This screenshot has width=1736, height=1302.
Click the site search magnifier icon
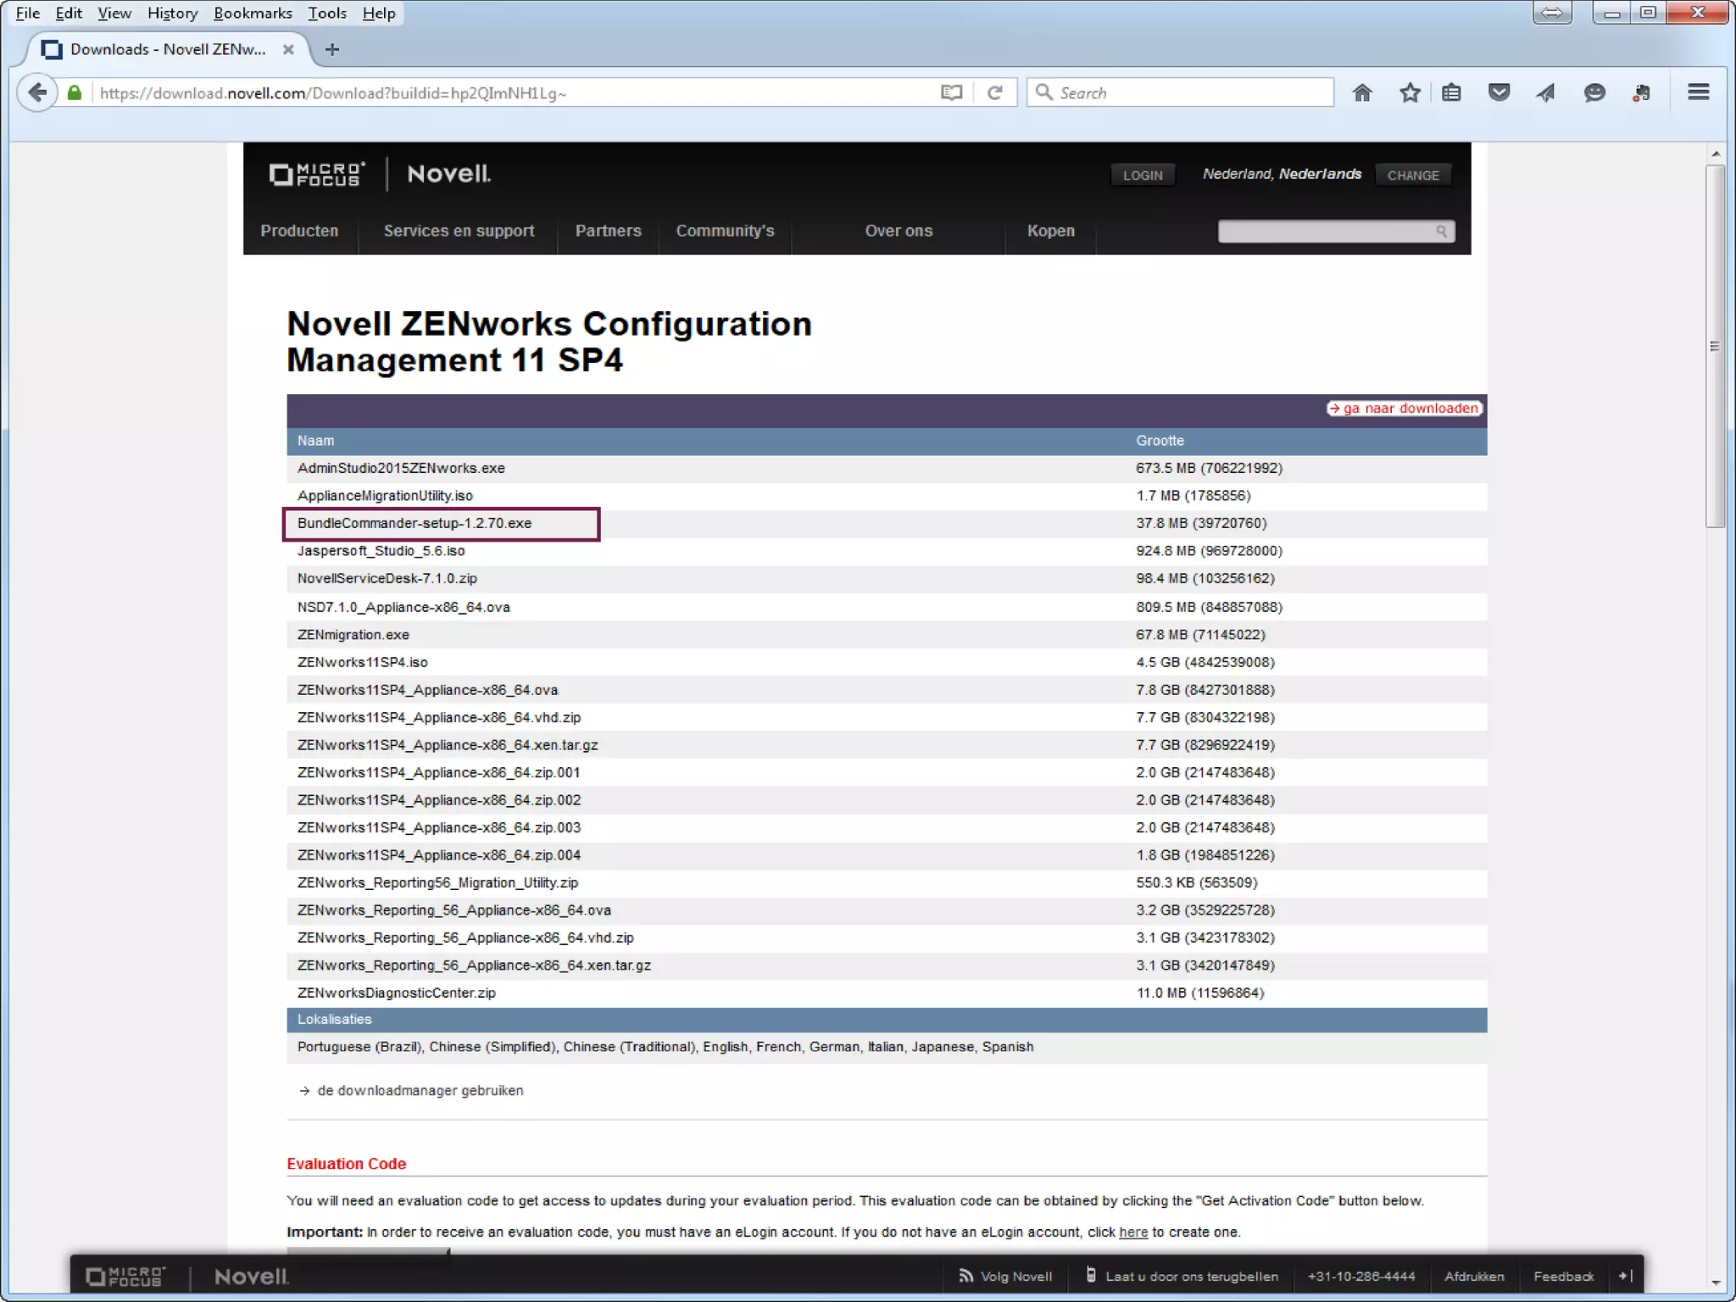[1441, 231]
